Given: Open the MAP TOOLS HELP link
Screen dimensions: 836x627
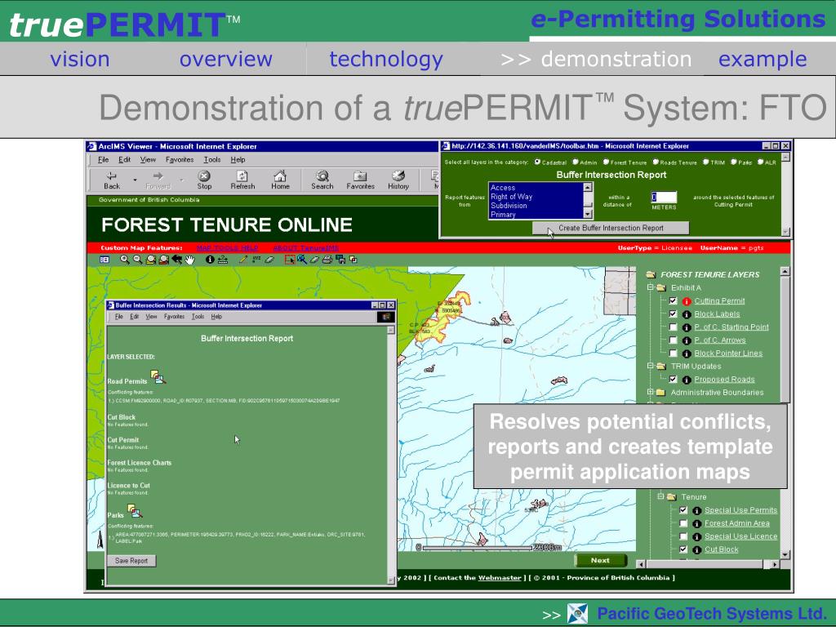Looking at the screenshot, I should (x=227, y=248).
